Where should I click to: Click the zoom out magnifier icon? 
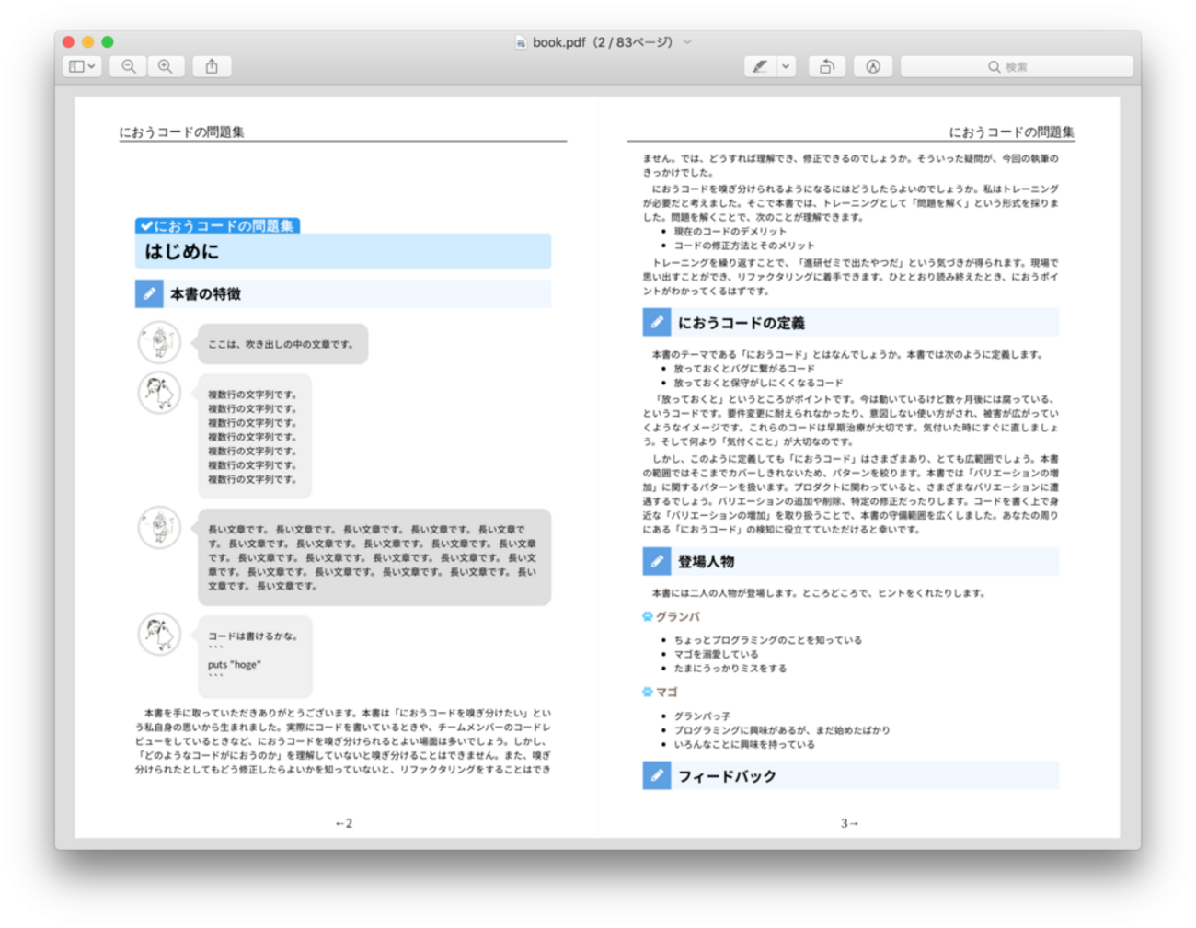point(129,66)
